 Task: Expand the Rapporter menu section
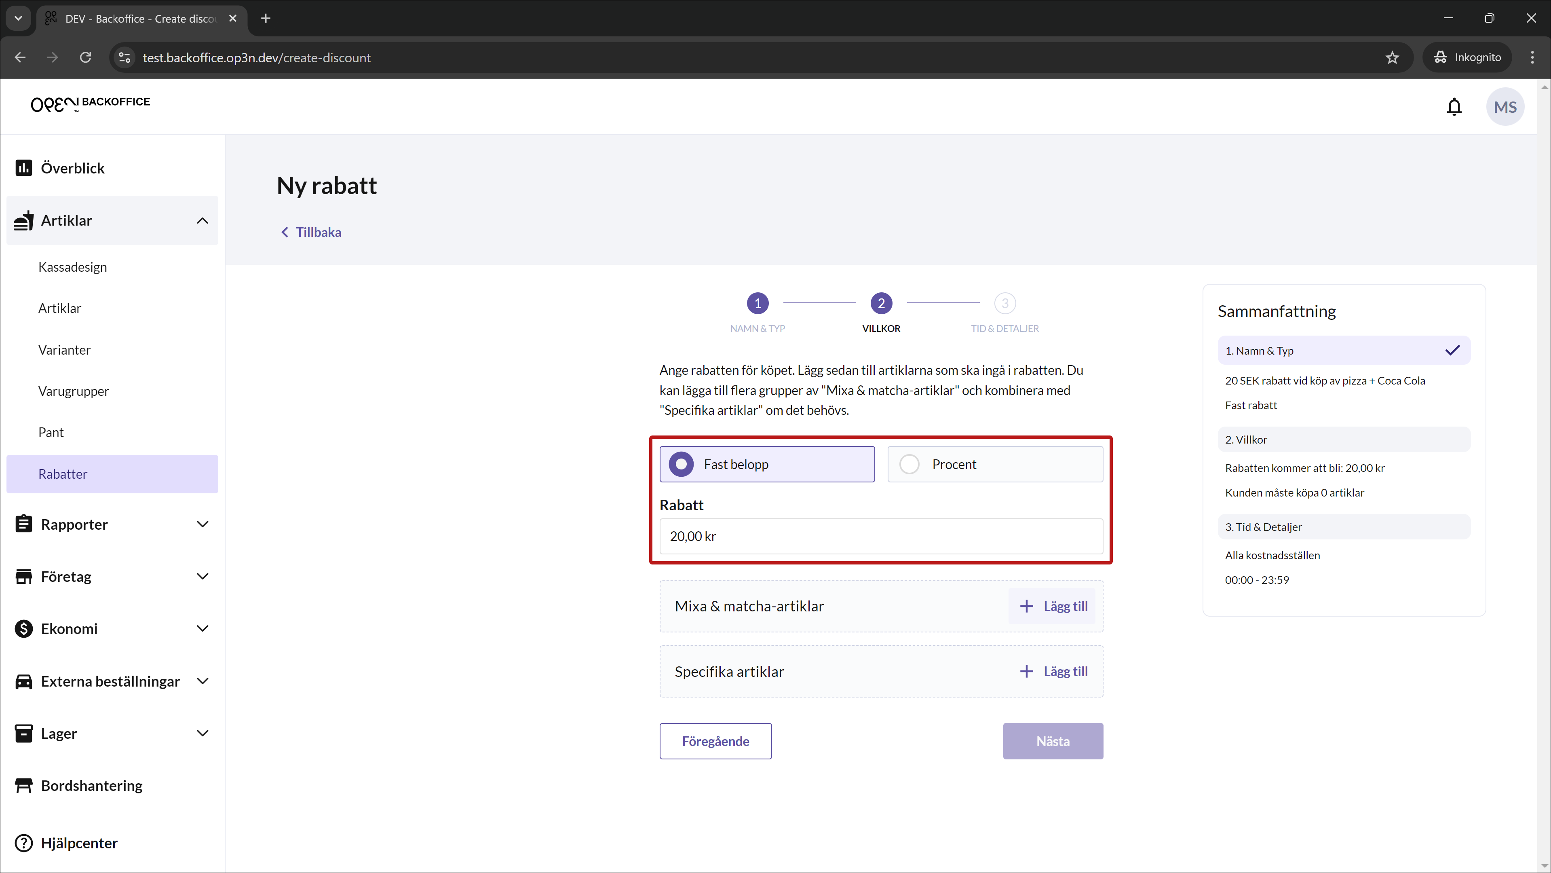click(202, 524)
